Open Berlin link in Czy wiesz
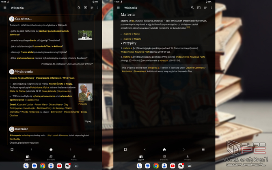Image resolution: width=272 pixels, height=170 pixels. point(33,41)
